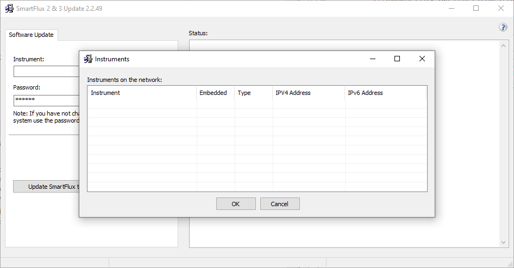Screen dimensions: 514x268
Task: Cancel the Instruments dialog
Action: (280, 204)
